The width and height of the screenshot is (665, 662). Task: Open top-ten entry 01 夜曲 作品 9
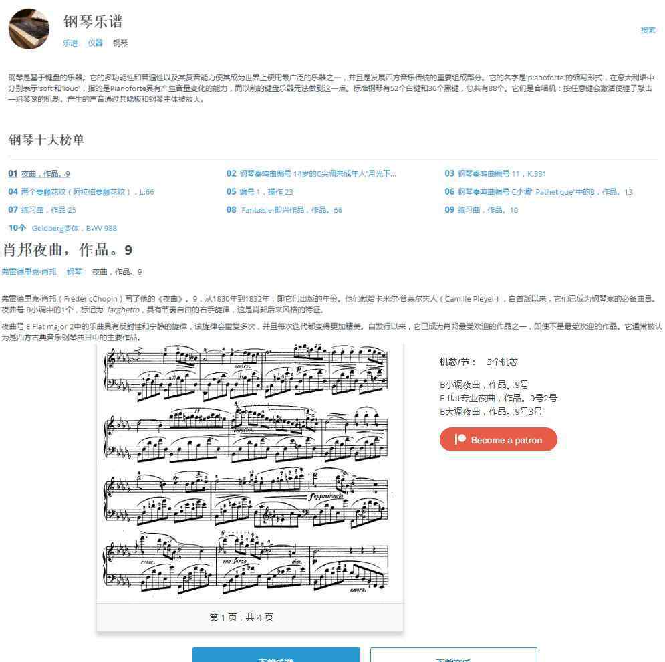(x=39, y=174)
